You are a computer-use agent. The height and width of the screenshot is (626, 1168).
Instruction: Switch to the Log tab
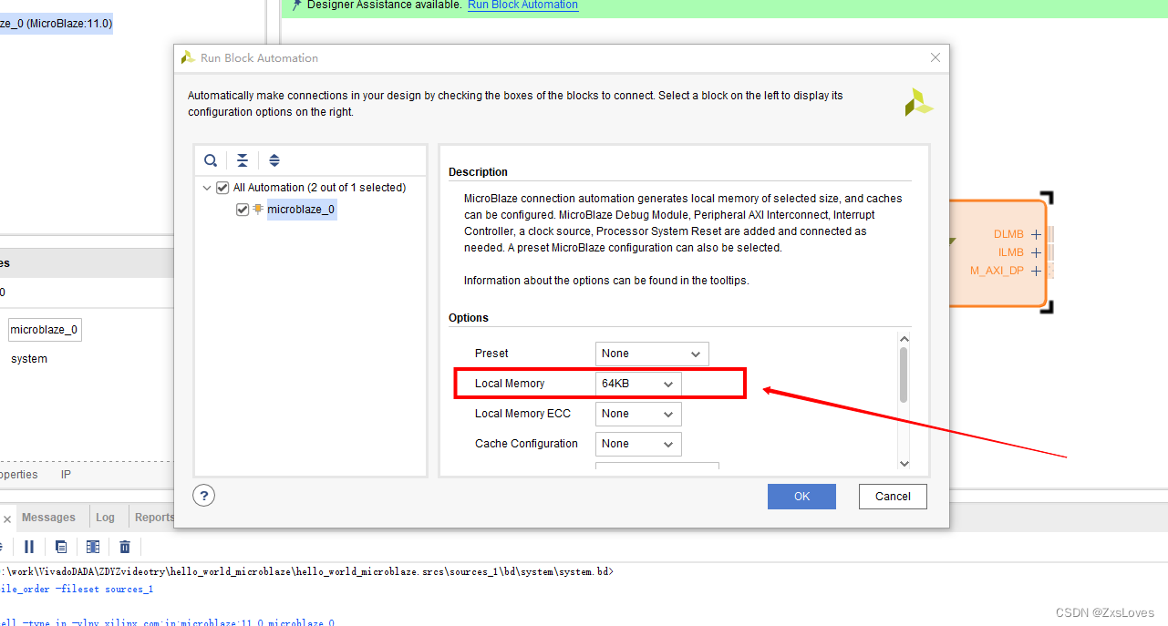(x=106, y=518)
